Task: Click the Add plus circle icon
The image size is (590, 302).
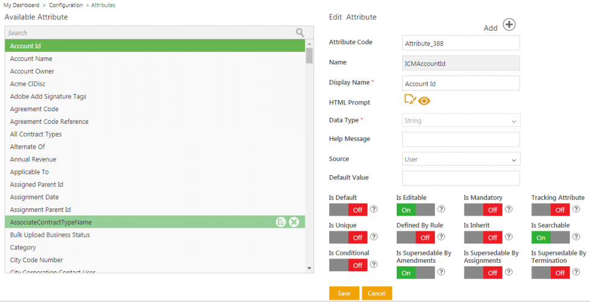Action: click(x=510, y=25)
